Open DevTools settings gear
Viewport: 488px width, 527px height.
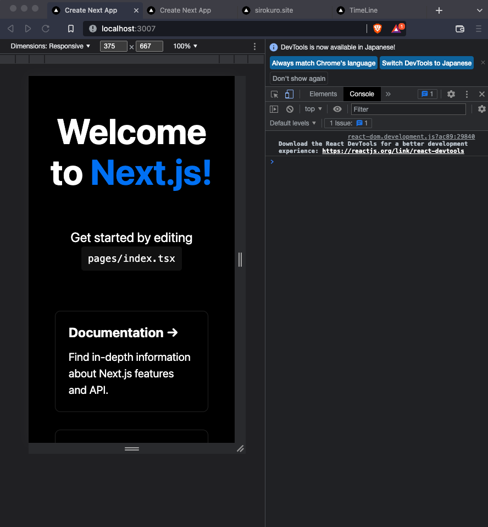pos(451,94)
